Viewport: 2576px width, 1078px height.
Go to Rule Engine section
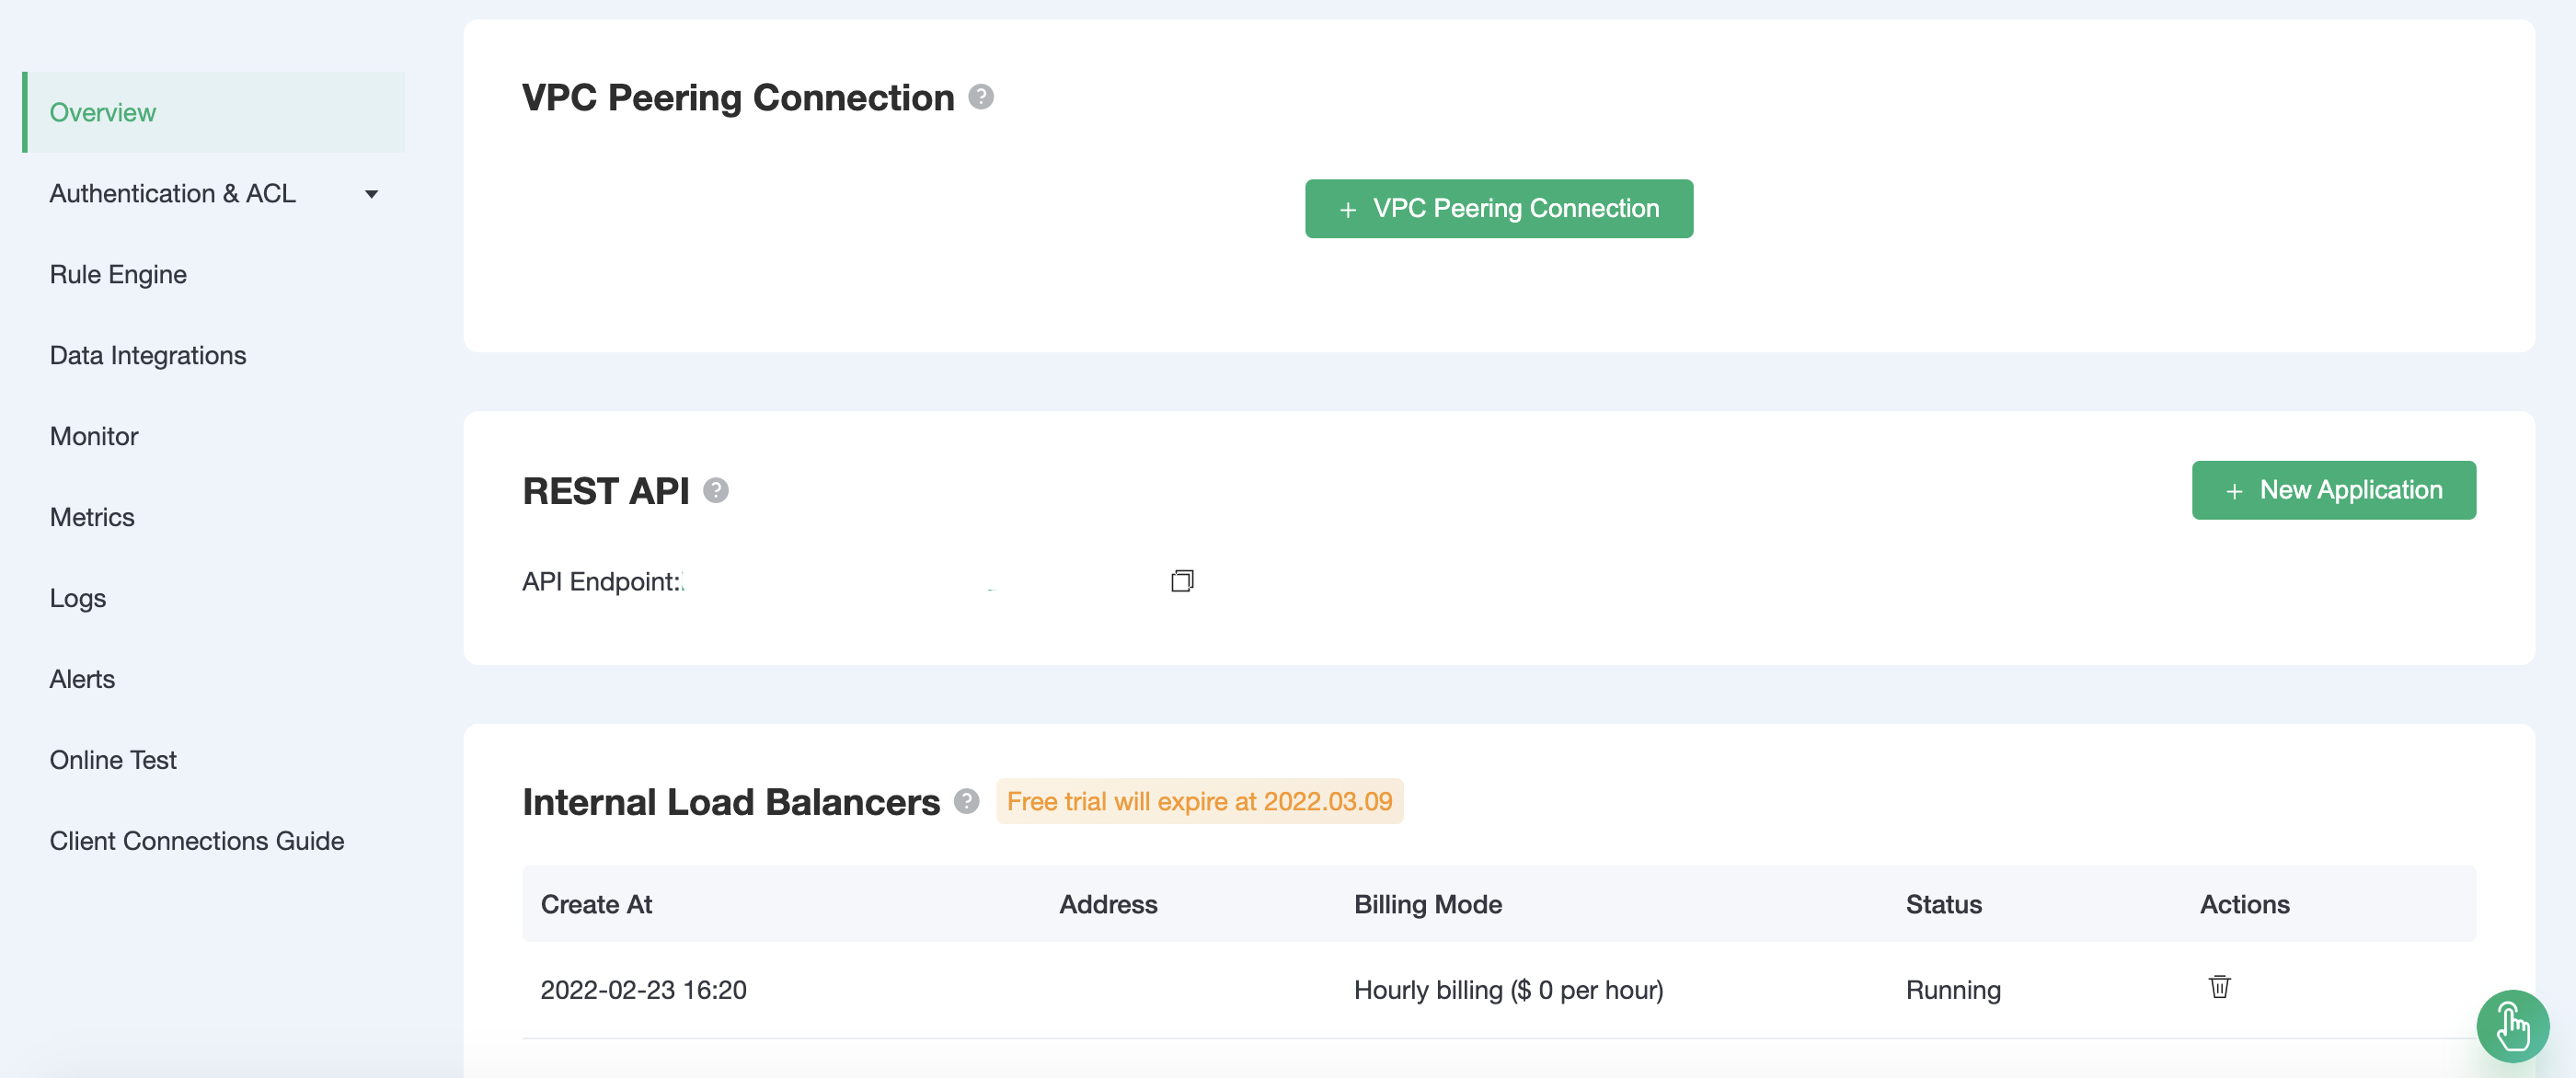[118, 274]
